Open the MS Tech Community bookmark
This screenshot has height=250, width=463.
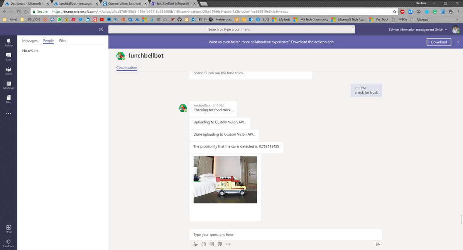[x=311, y=19]
